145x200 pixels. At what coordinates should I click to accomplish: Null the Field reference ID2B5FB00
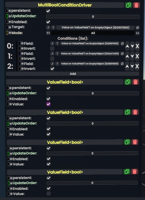(x=122, y=64)
